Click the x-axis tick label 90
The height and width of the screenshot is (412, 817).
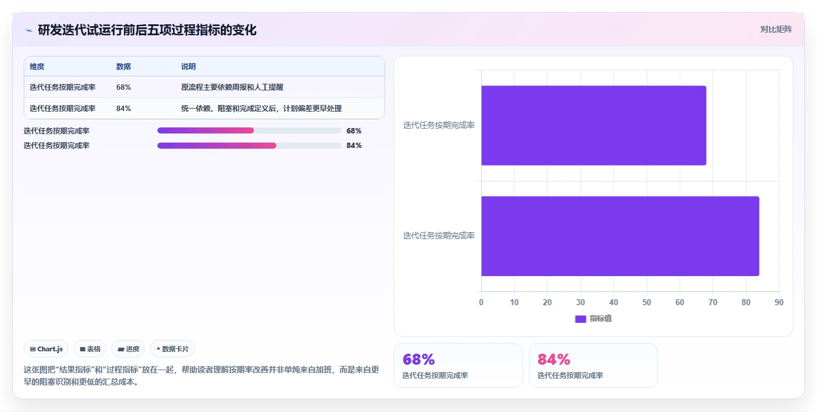point(779,302)
